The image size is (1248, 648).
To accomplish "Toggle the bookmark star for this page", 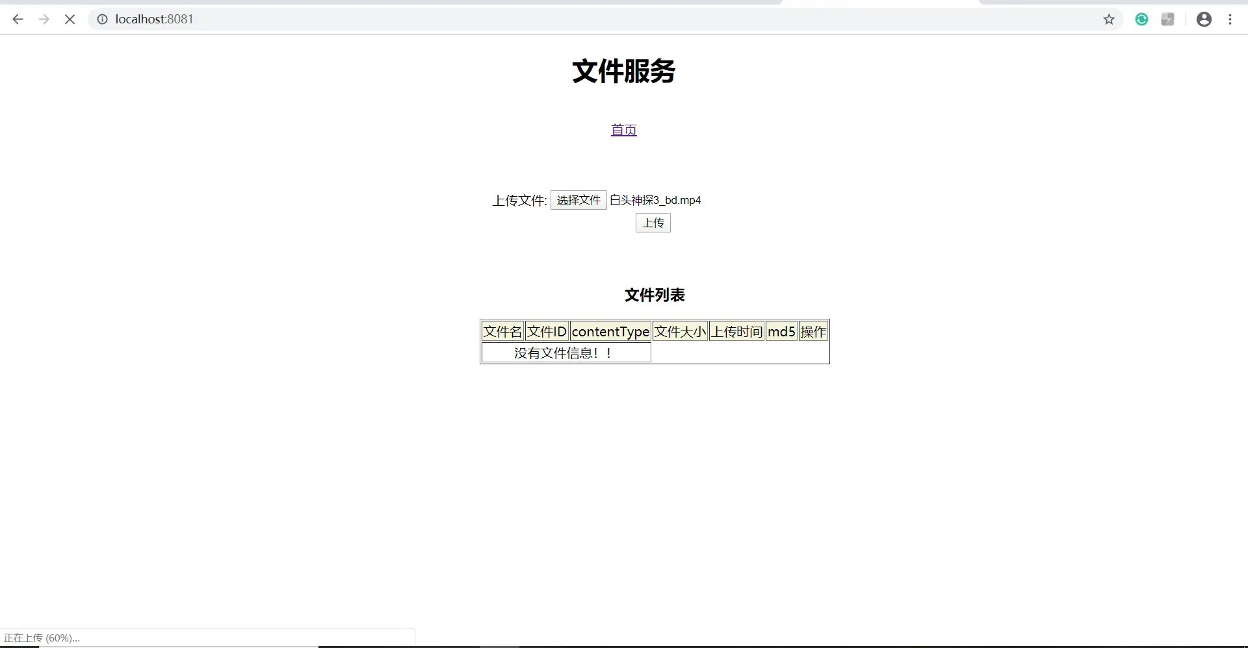I will click(x=1109, y=19).
